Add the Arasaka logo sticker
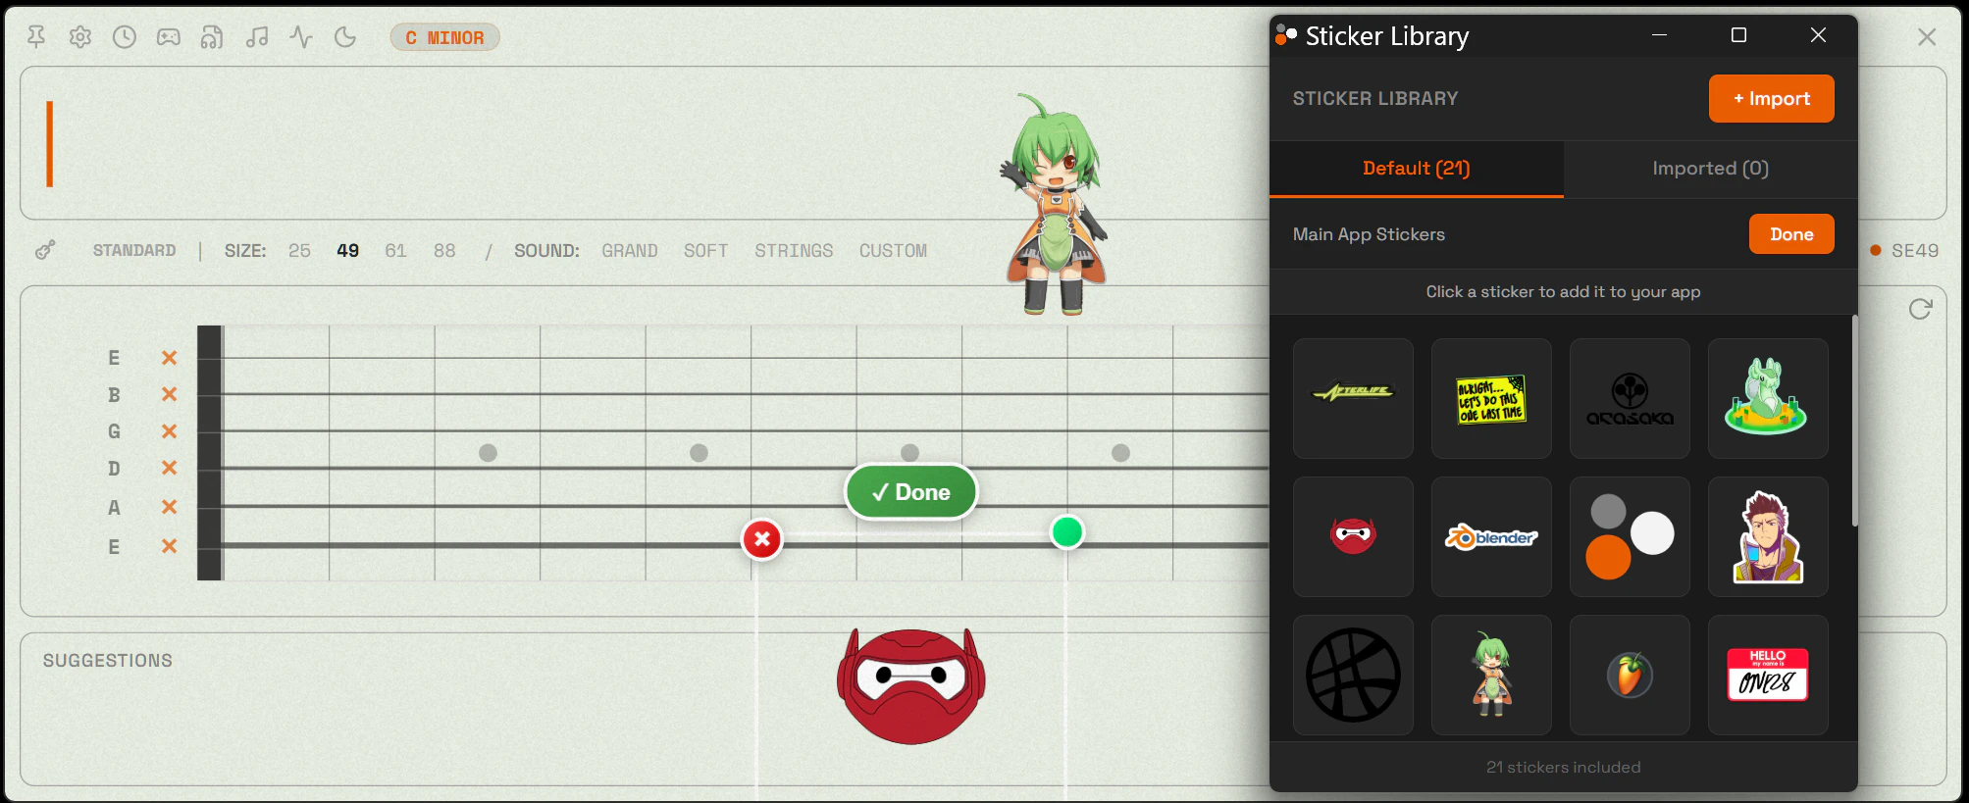This screenshot has height=803, width=1969. [1630, 398]
